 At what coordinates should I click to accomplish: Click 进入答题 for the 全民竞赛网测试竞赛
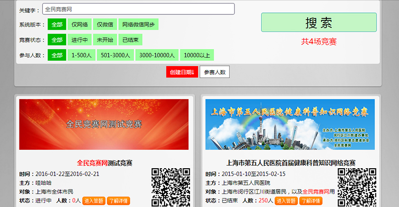tap(93, 201)
